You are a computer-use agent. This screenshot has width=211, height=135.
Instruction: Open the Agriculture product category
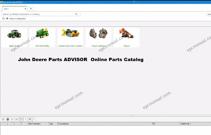[14, 37]
